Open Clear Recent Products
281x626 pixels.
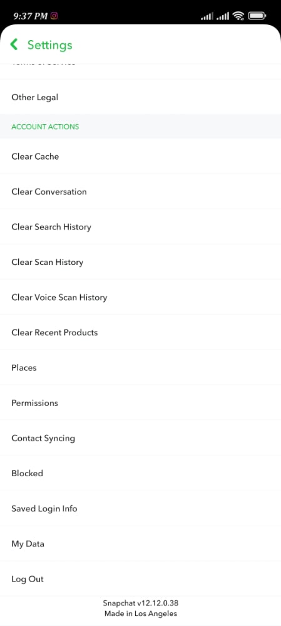click(140, 332)
